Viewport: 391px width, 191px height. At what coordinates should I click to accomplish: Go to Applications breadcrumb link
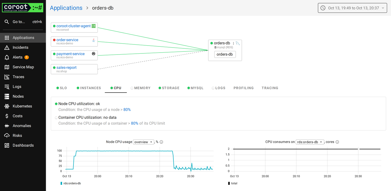click(66, 8)
